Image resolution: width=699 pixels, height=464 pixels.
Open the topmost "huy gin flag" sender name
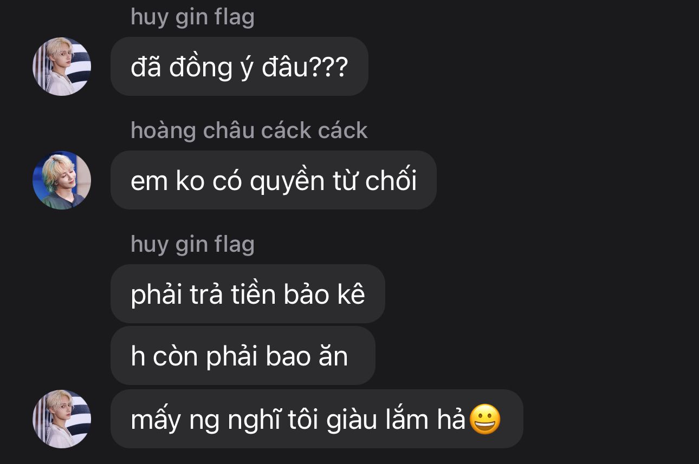click(x=192, y=17)
